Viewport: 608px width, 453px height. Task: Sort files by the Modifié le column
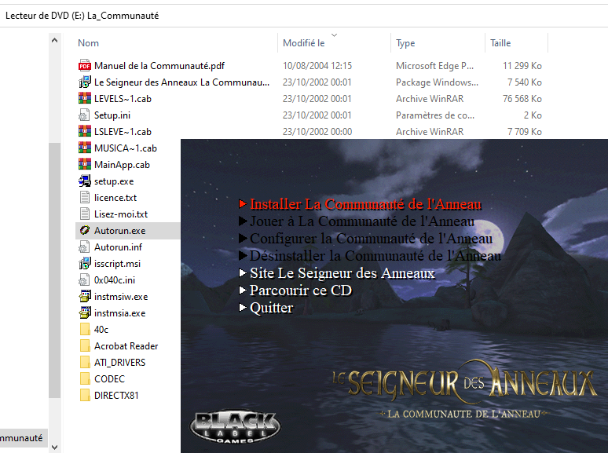click(304, 43)
